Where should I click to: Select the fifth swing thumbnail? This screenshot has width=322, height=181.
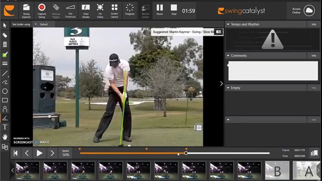coord(138,170)
